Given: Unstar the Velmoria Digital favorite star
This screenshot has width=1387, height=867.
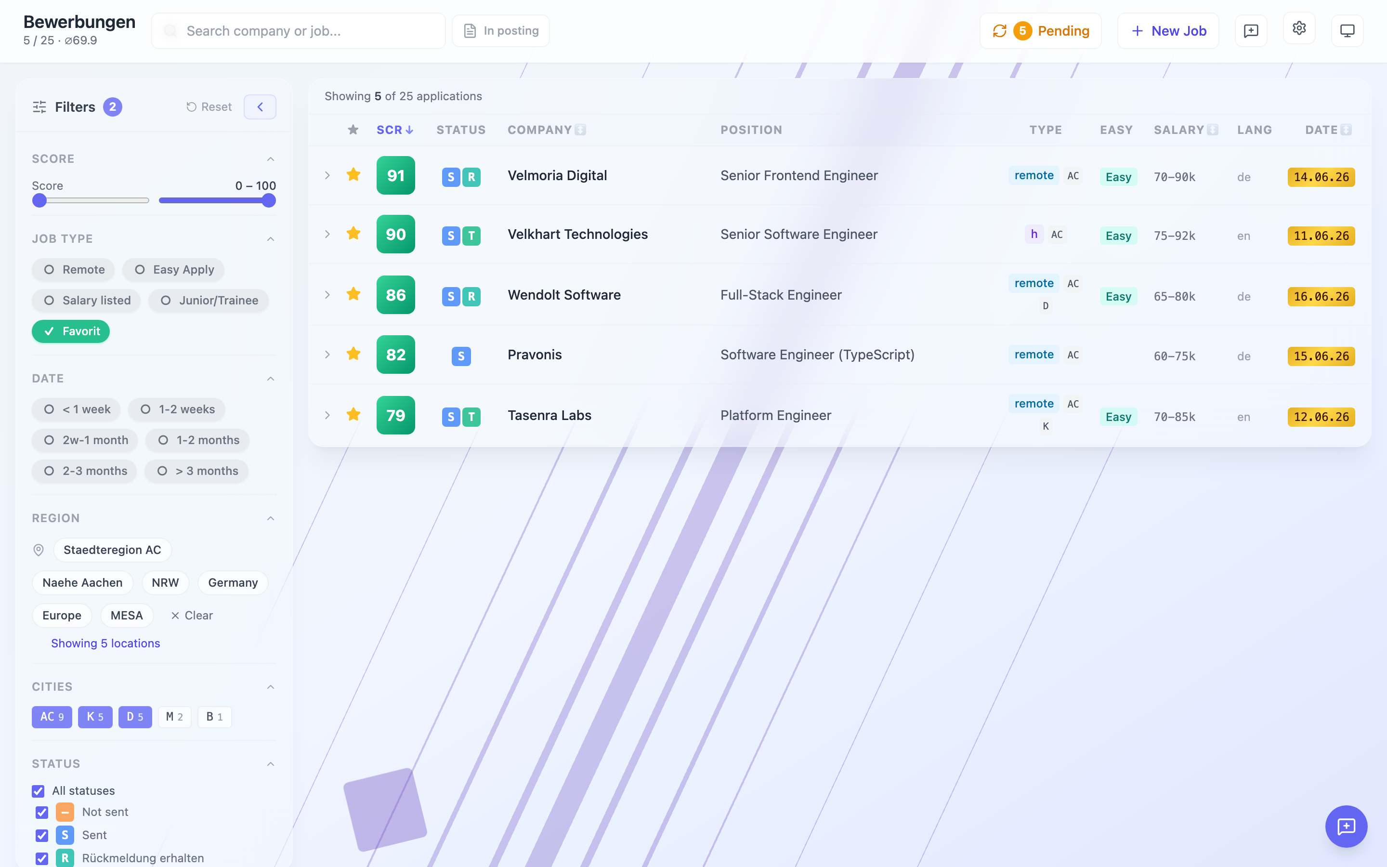Looking at the screenshot, I should coord(353,174).
